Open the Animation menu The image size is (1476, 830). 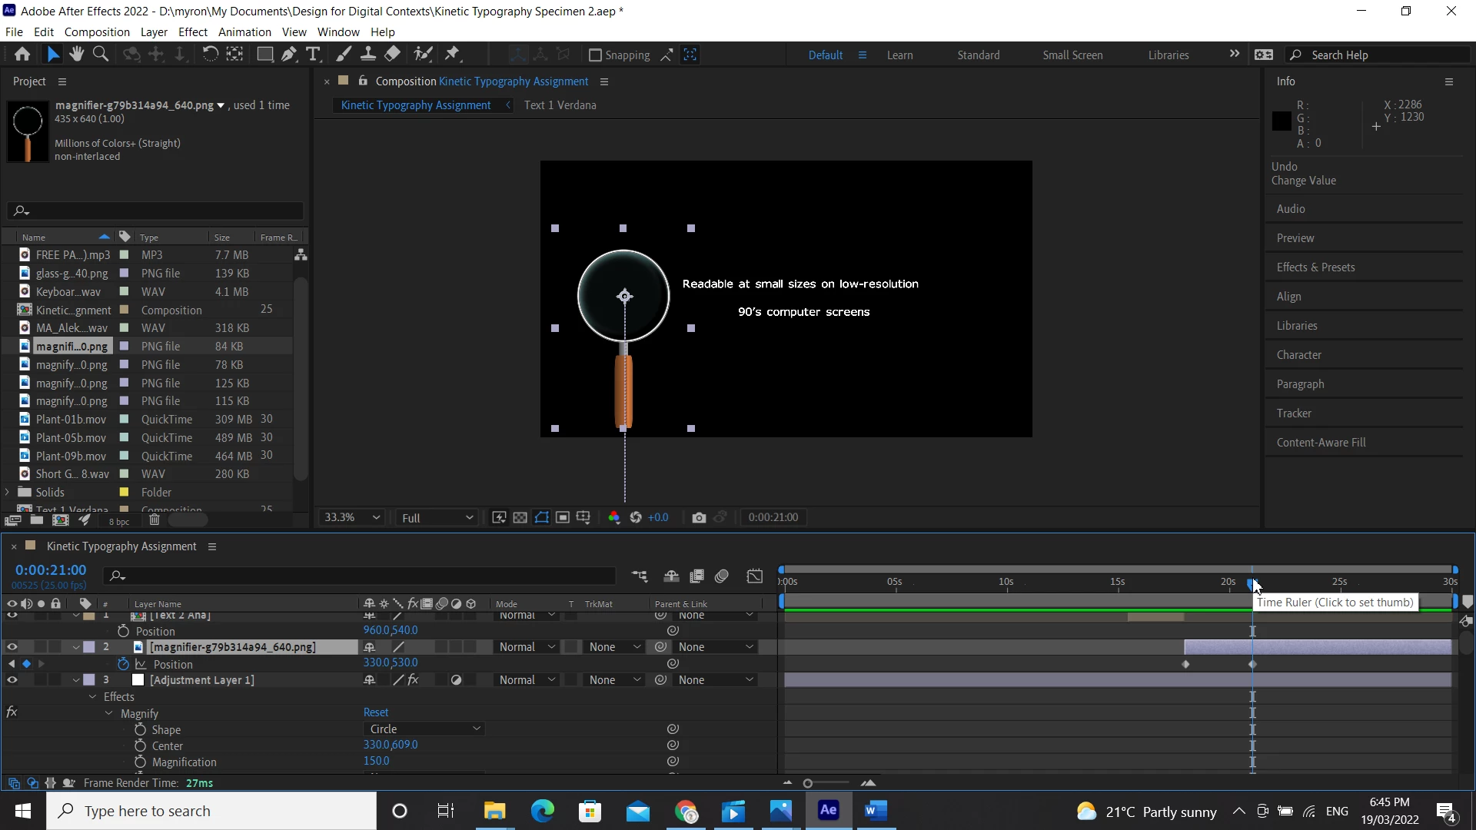(x=244, y=32)
